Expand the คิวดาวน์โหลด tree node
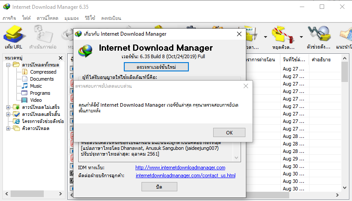This screenshot has height=201, width=352. (8, 128)
